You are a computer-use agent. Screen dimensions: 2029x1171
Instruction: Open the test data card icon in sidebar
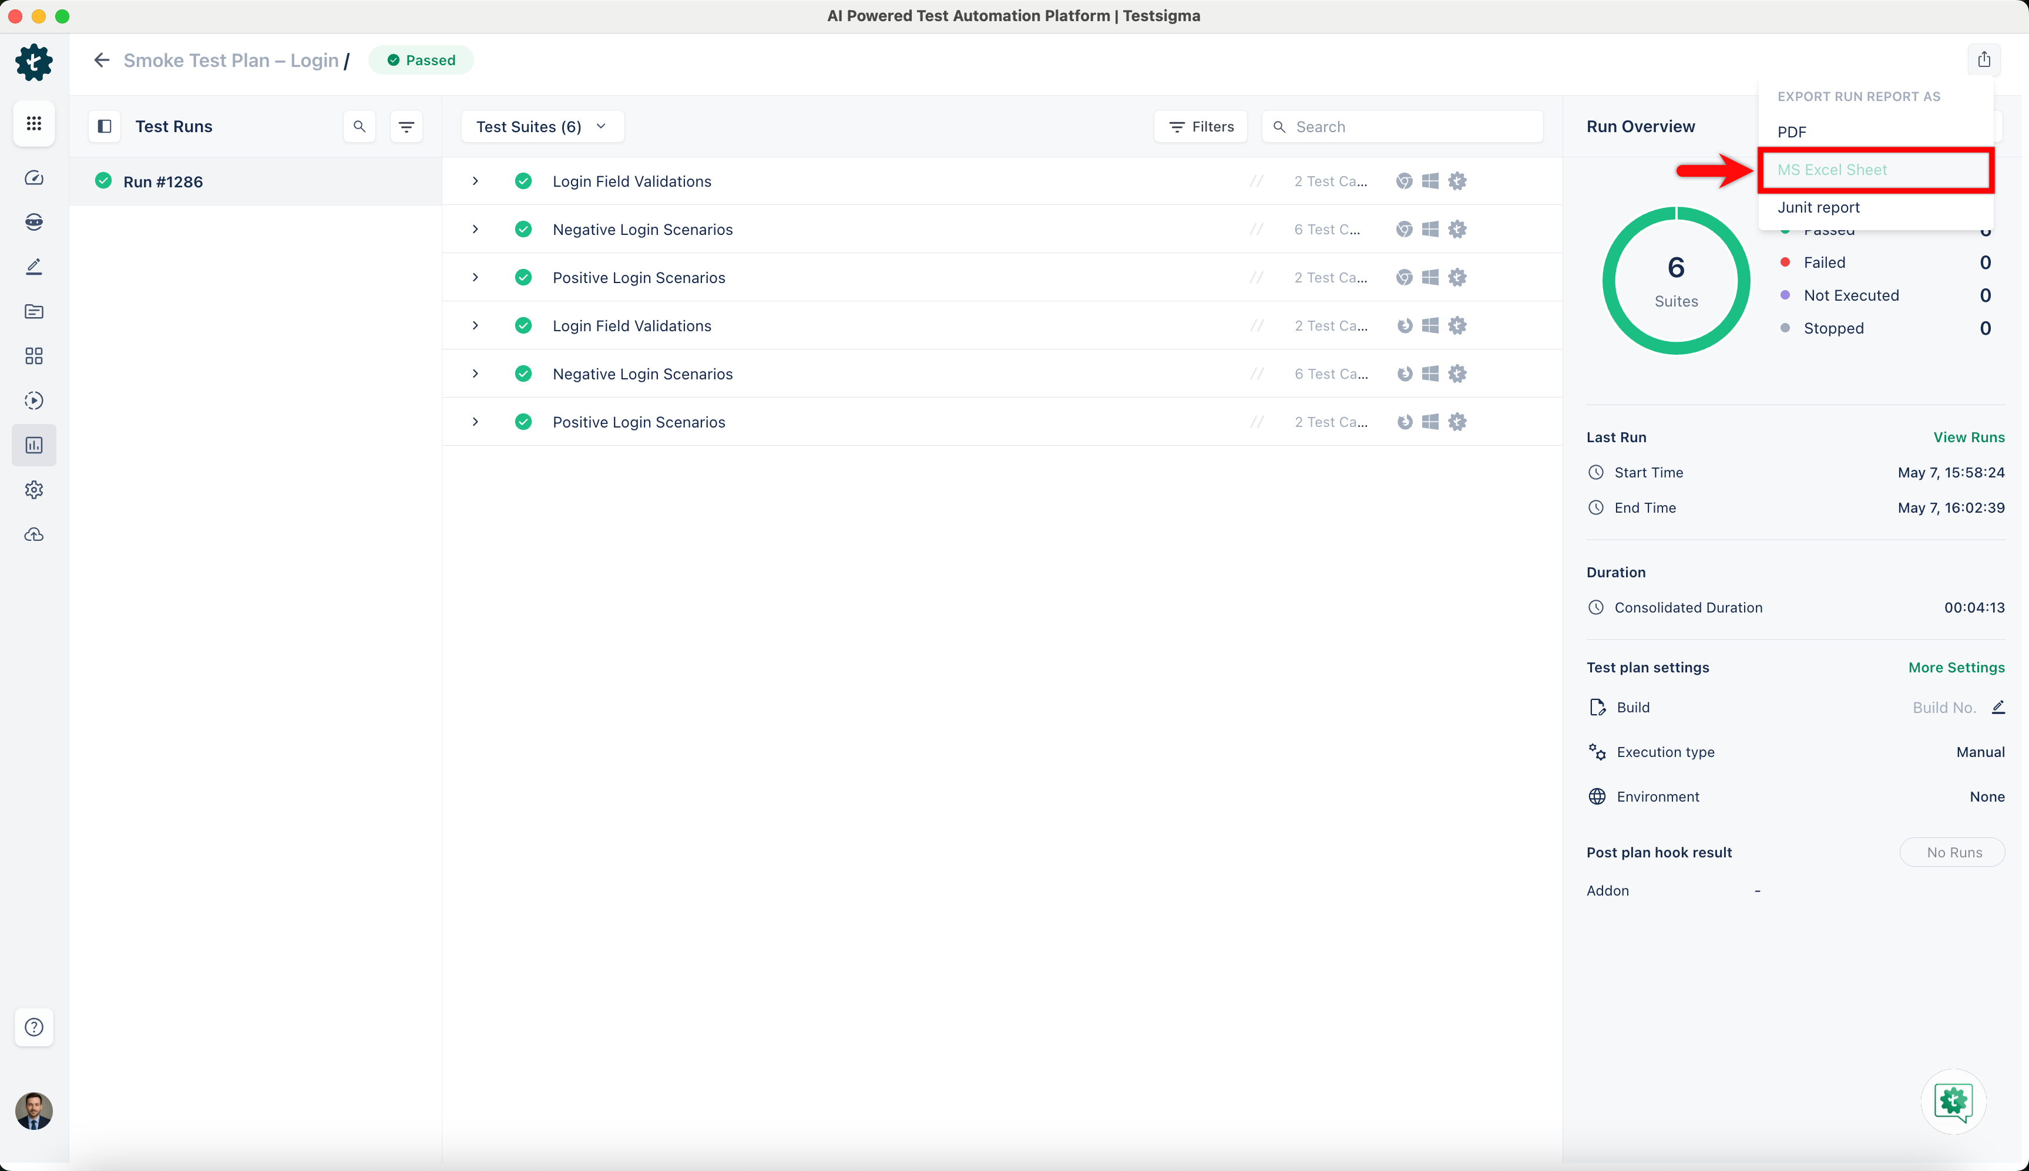(x=34, y=311)
